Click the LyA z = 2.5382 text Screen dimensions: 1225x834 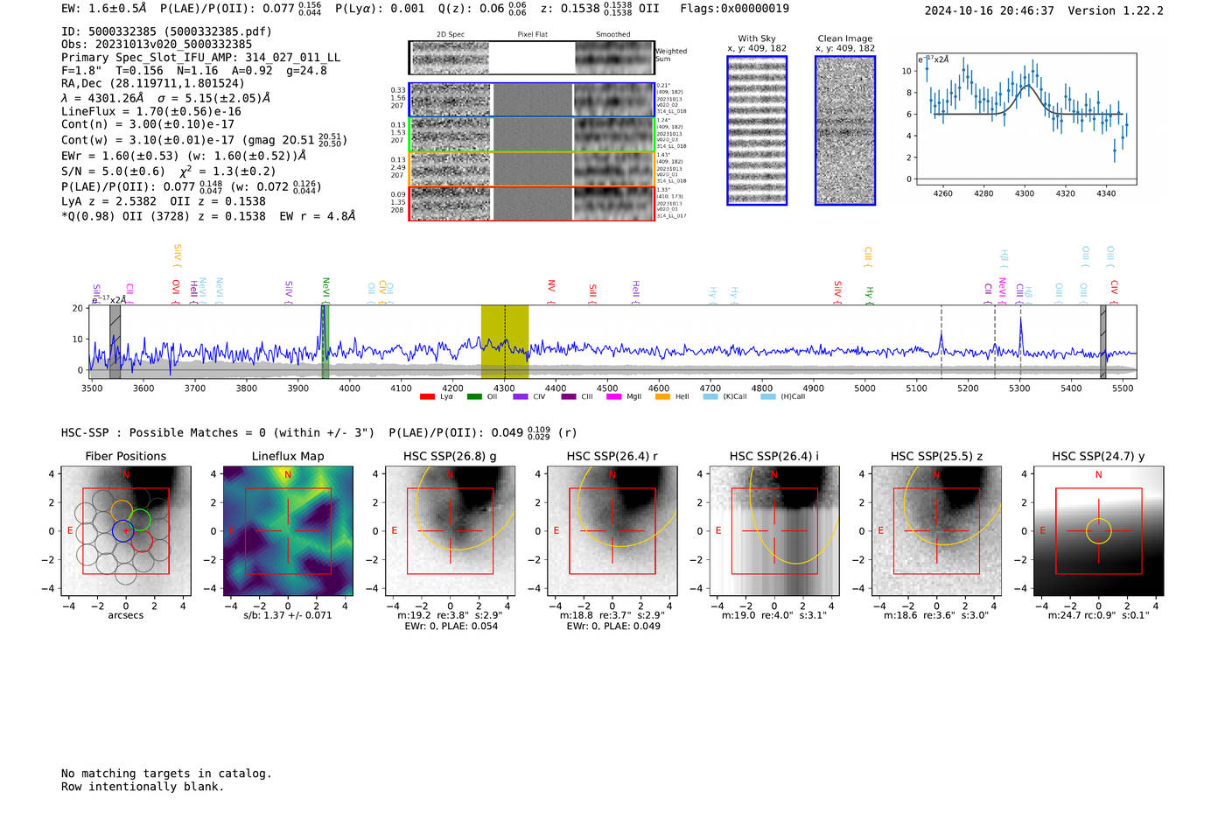tap(106, 201)
